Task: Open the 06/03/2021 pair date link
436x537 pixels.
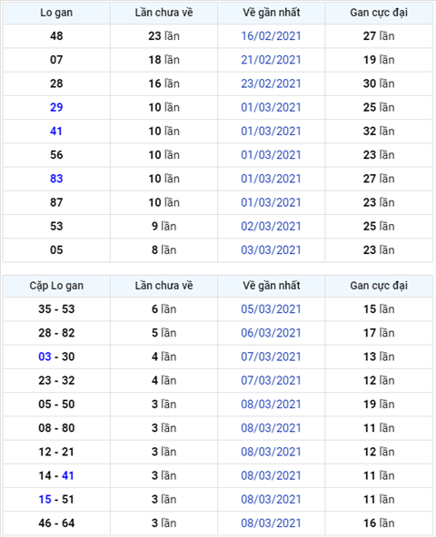Action: pyautogui.click(x=271, y=333)
